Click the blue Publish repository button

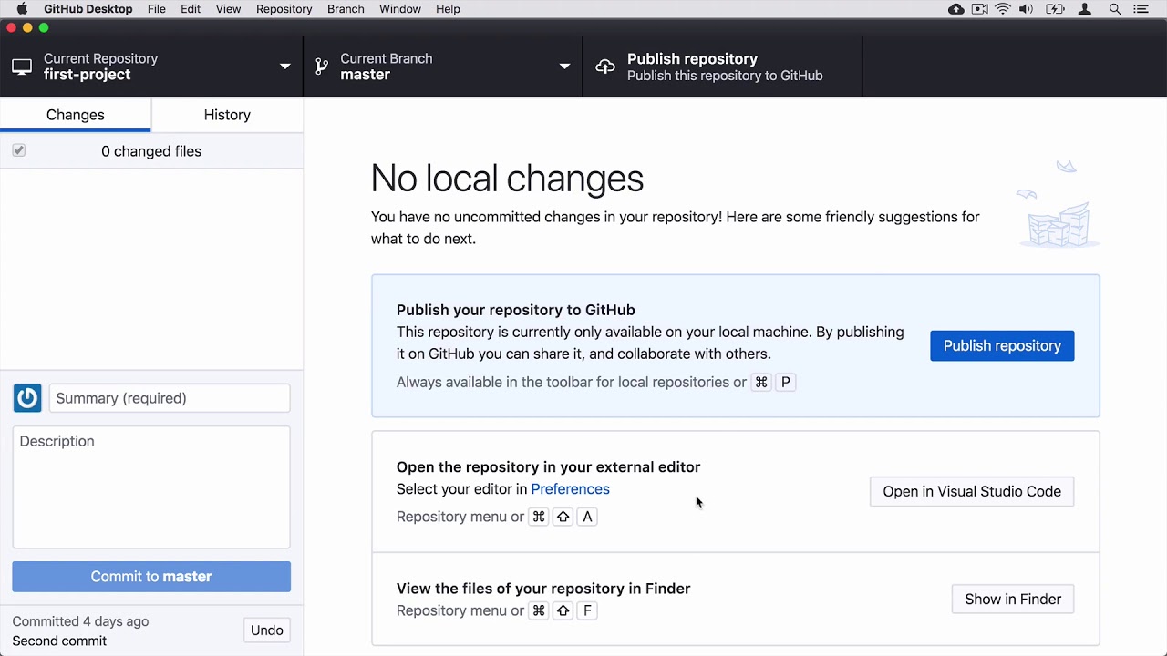(1002, 345)
